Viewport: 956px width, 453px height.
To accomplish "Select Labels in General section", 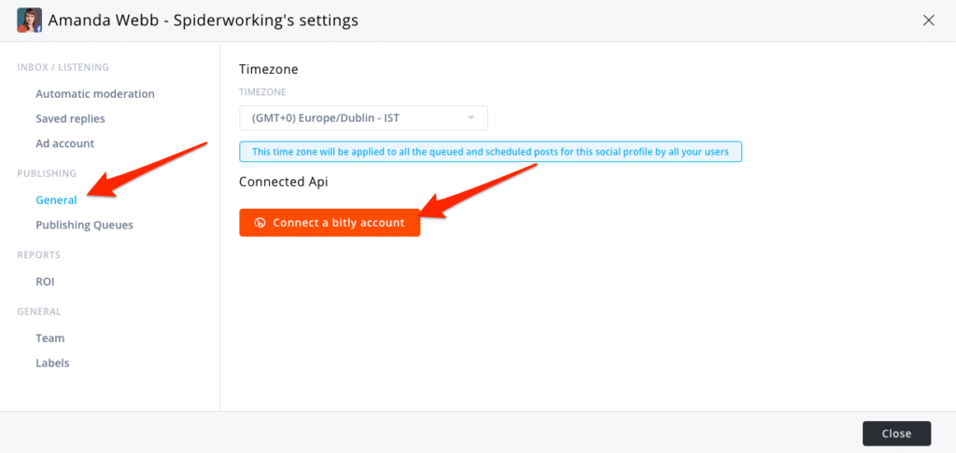I will [x=52, y=363].
